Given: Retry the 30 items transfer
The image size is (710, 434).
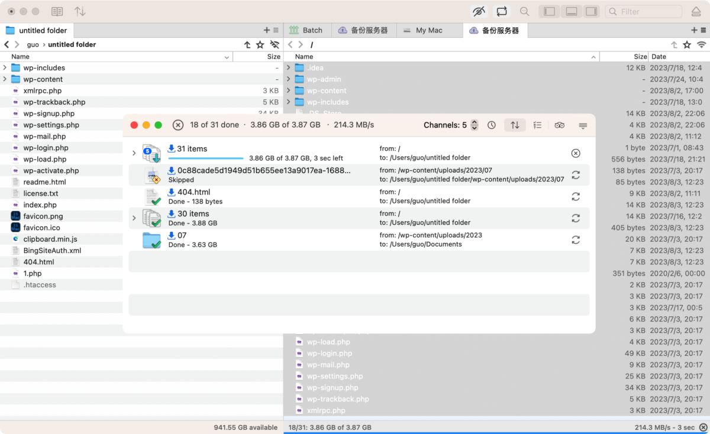Looking at the screenshot, I should pyautogui.click(x=576, y=218).
